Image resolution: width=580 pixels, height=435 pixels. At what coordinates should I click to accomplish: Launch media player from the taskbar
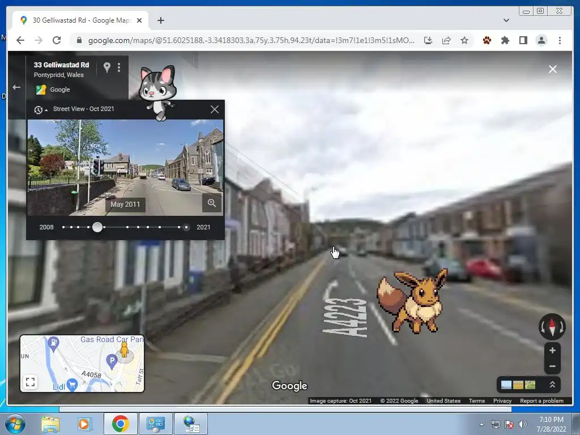(x=84, y=424)
